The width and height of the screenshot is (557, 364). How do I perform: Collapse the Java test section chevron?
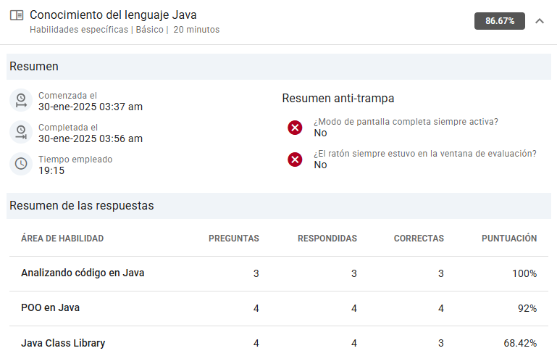tap(539, 21)
